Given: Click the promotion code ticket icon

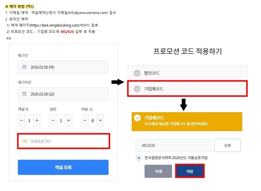Looking at the screenshot, I should point(25,141).
